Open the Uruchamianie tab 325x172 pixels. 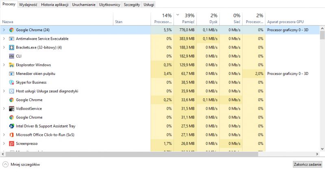click(x=84, y=4)
